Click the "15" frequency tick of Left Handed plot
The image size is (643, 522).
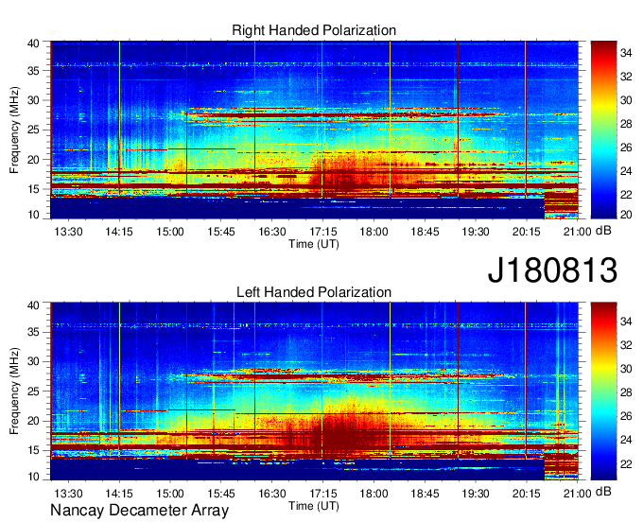click(x=33, y=450)
